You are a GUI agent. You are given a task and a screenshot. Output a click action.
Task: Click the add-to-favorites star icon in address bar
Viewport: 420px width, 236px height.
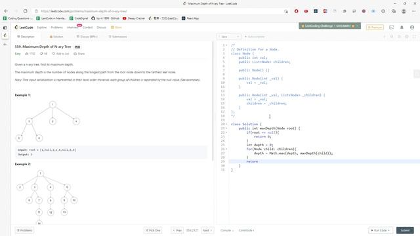286,11
